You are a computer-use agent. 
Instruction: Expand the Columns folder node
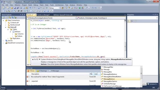click(13, 34)
